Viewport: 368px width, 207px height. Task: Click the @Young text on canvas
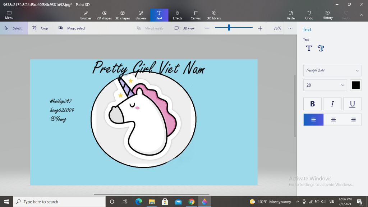click(58, 119)
